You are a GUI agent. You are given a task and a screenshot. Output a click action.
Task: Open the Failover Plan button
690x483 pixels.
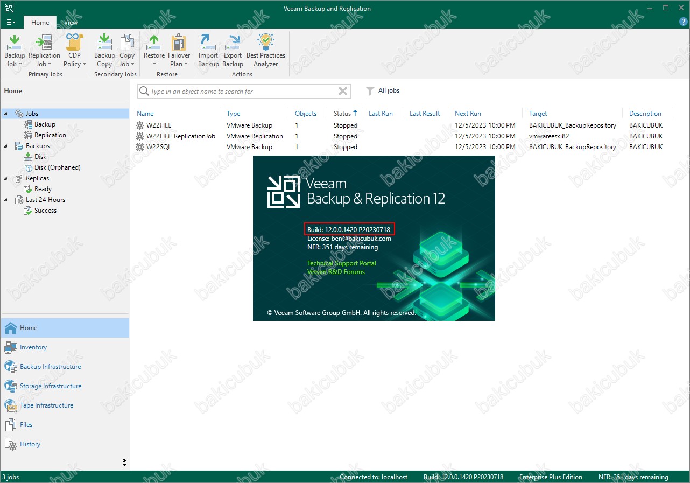click(179, 51)
